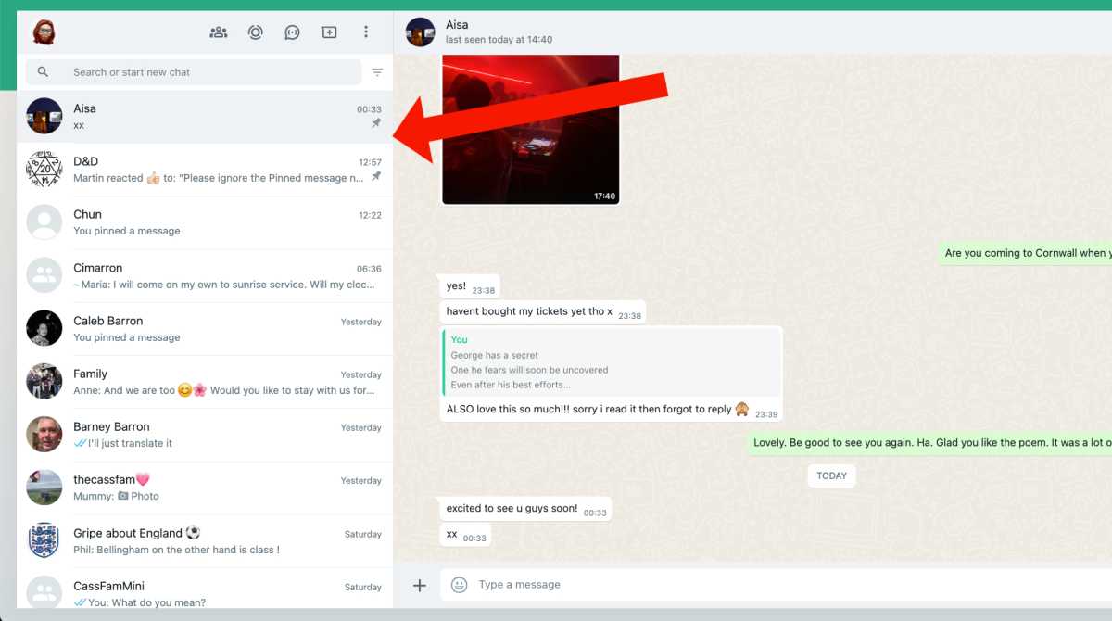Focus the Type a message field
1112x621 pixels.
[777, 585]
